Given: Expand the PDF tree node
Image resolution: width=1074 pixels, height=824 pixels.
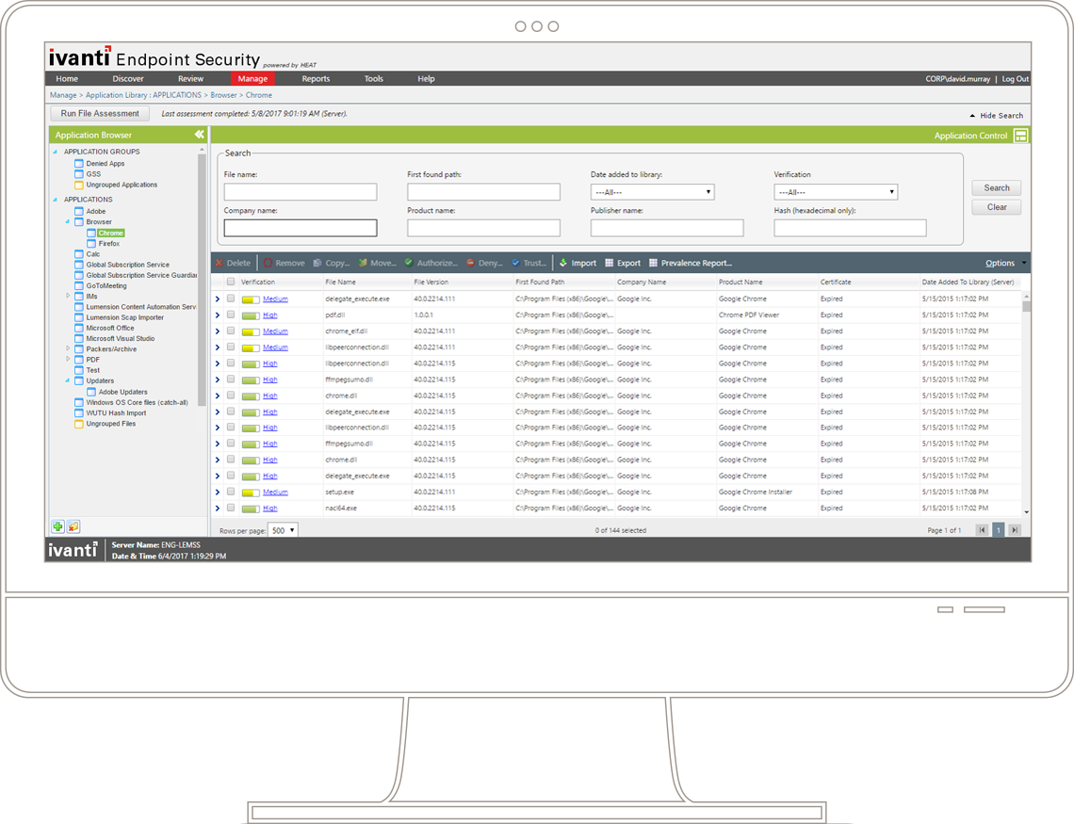Looking at the screenshot, I should [67, 360].
